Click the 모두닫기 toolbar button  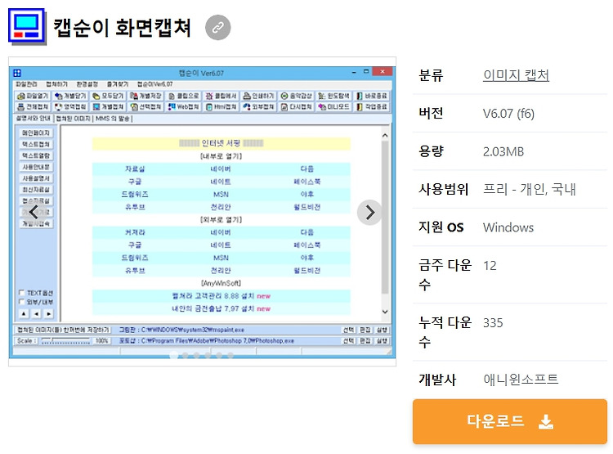pyautogui.click(x=108, y=96)
